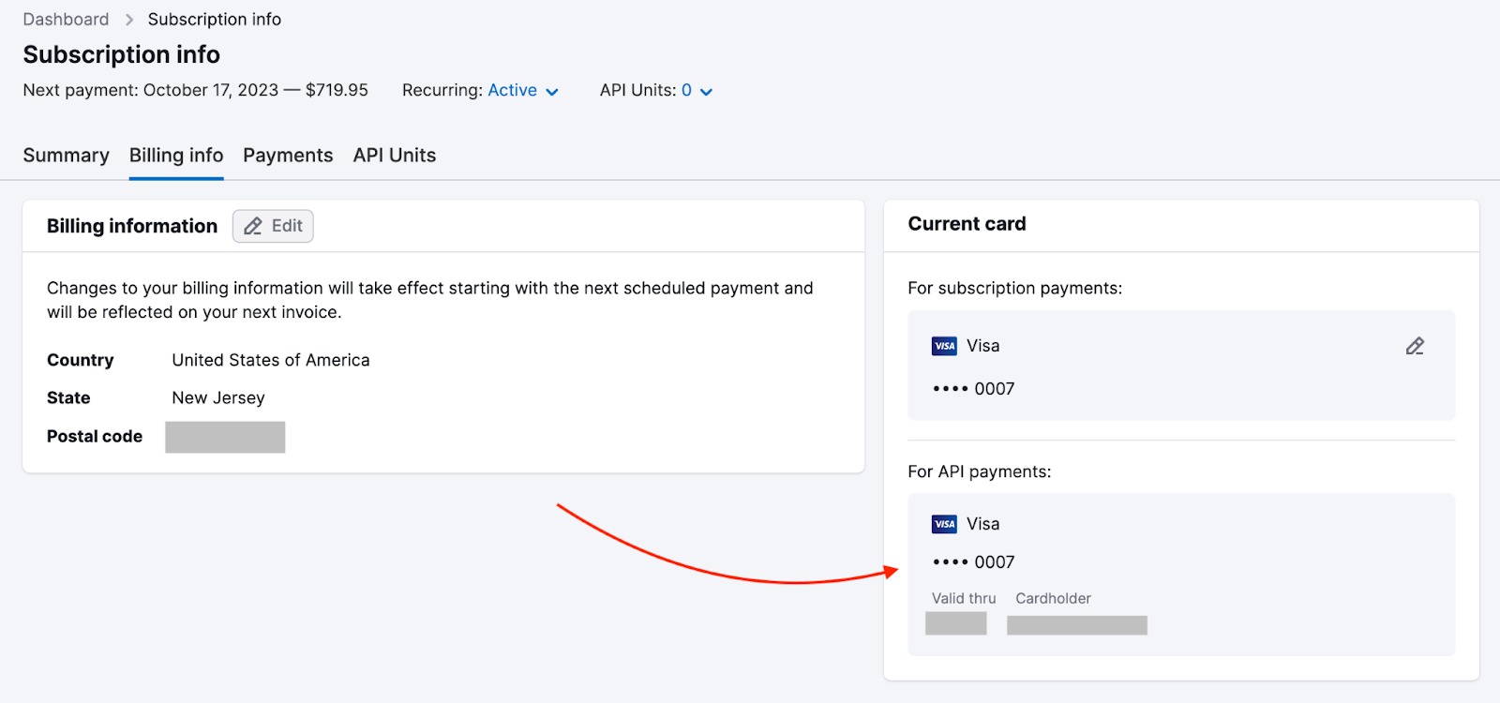Click the For subscription payments label
This screenshot has width=1500, height=703.
point(1014,289)
